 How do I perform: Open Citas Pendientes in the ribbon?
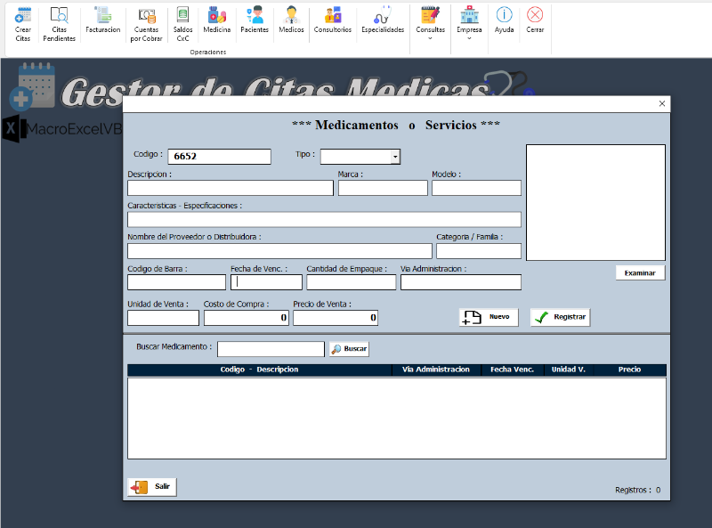pyautogui.click(x=59, y=25)
